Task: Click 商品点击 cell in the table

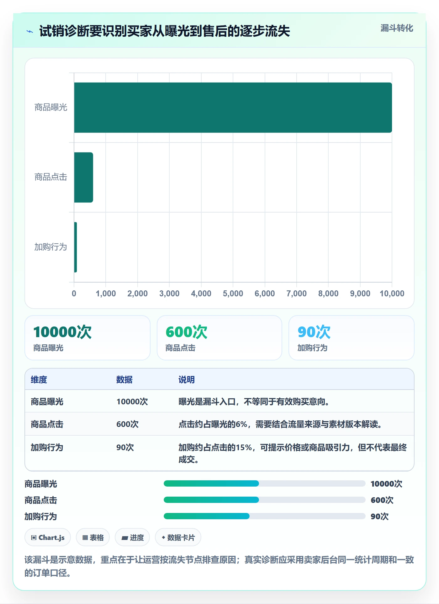Action: point(47,424)
